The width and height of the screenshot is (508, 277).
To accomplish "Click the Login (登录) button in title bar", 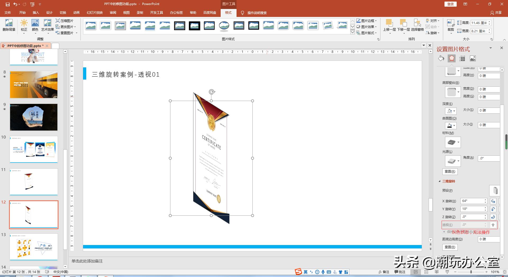I will (450, 4).
